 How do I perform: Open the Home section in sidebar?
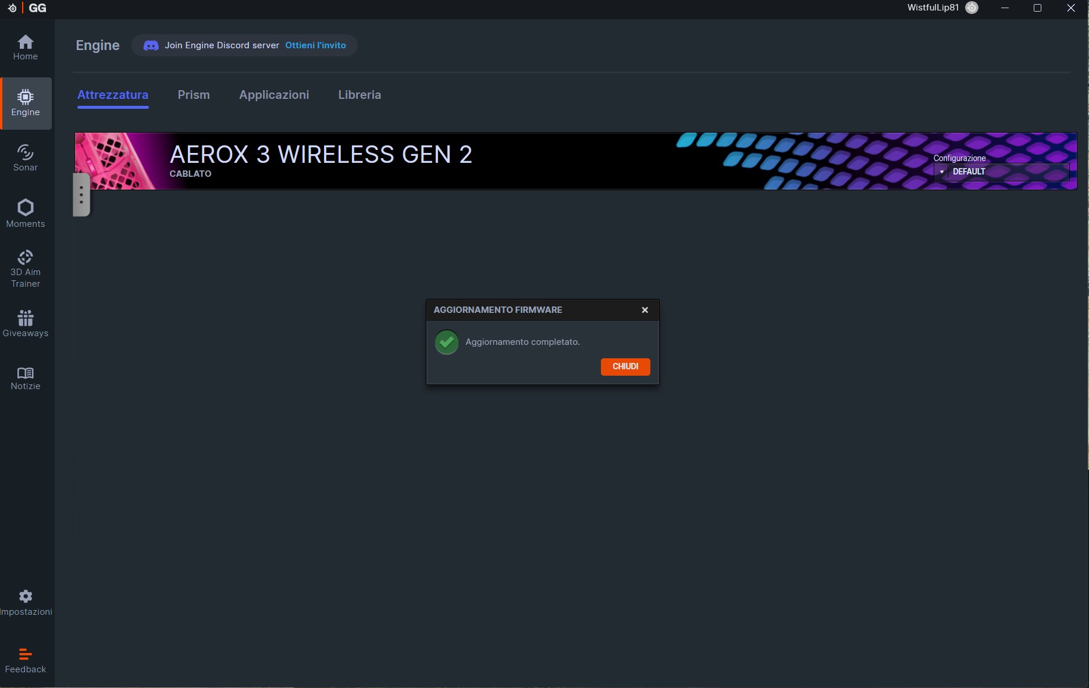(26, 48)
